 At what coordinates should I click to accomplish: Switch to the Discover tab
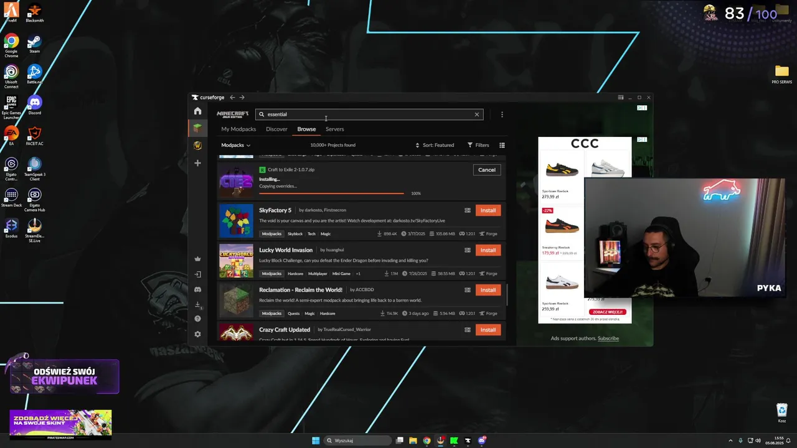point(276,129)
